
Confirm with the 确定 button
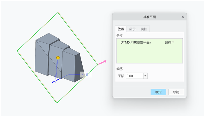tap(158, 92)
